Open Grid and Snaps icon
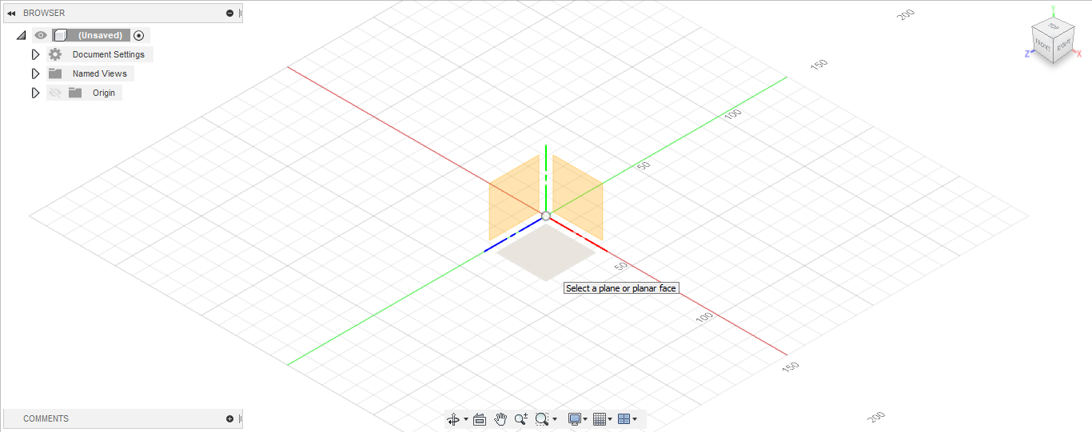Screen dimensions: 1092x432 pyautogui.click(x=600, y=419)
